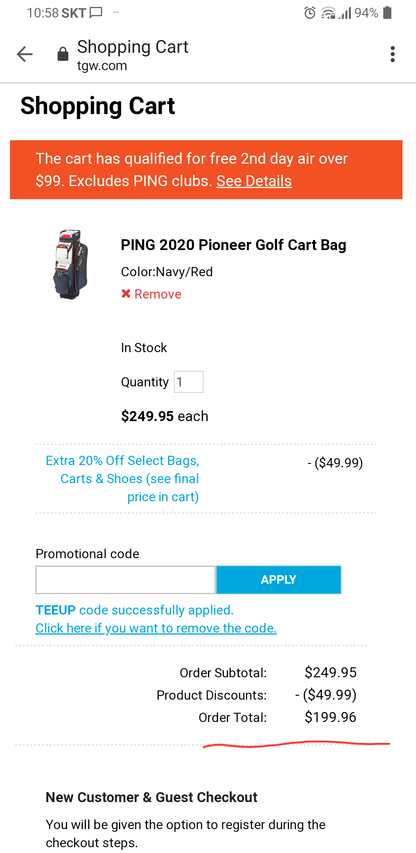The image size is (416, 853).
Task: Open the PING 2020 Pioneer Golf Cart Bag title
Action: pos(233,245)
